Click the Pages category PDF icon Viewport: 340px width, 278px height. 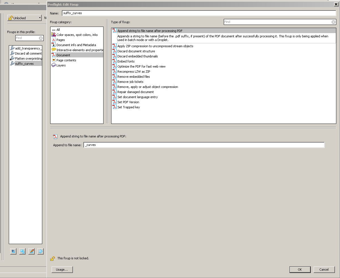click(54, 40)
